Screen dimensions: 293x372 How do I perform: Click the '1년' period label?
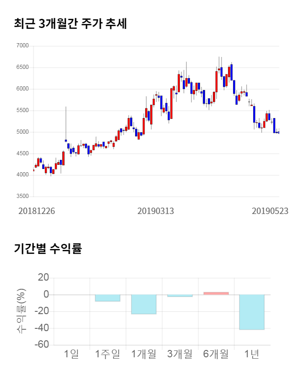pos(252,354)
